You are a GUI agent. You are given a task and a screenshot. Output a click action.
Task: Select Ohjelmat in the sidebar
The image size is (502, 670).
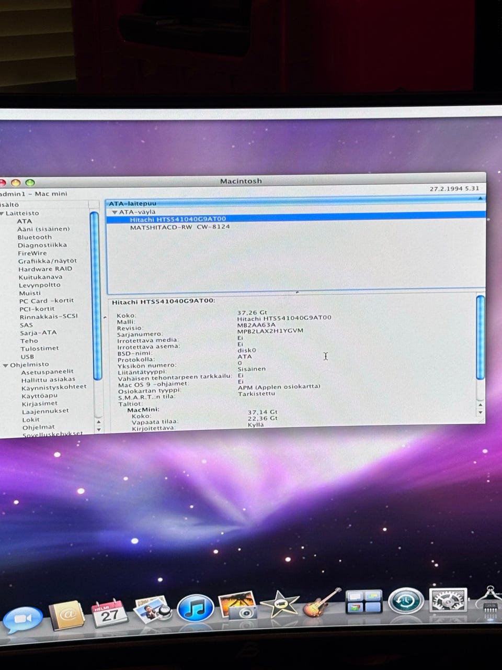coord(39,428)
